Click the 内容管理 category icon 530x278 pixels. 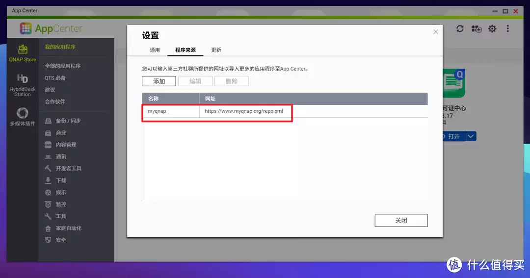[x=48, y=145]
